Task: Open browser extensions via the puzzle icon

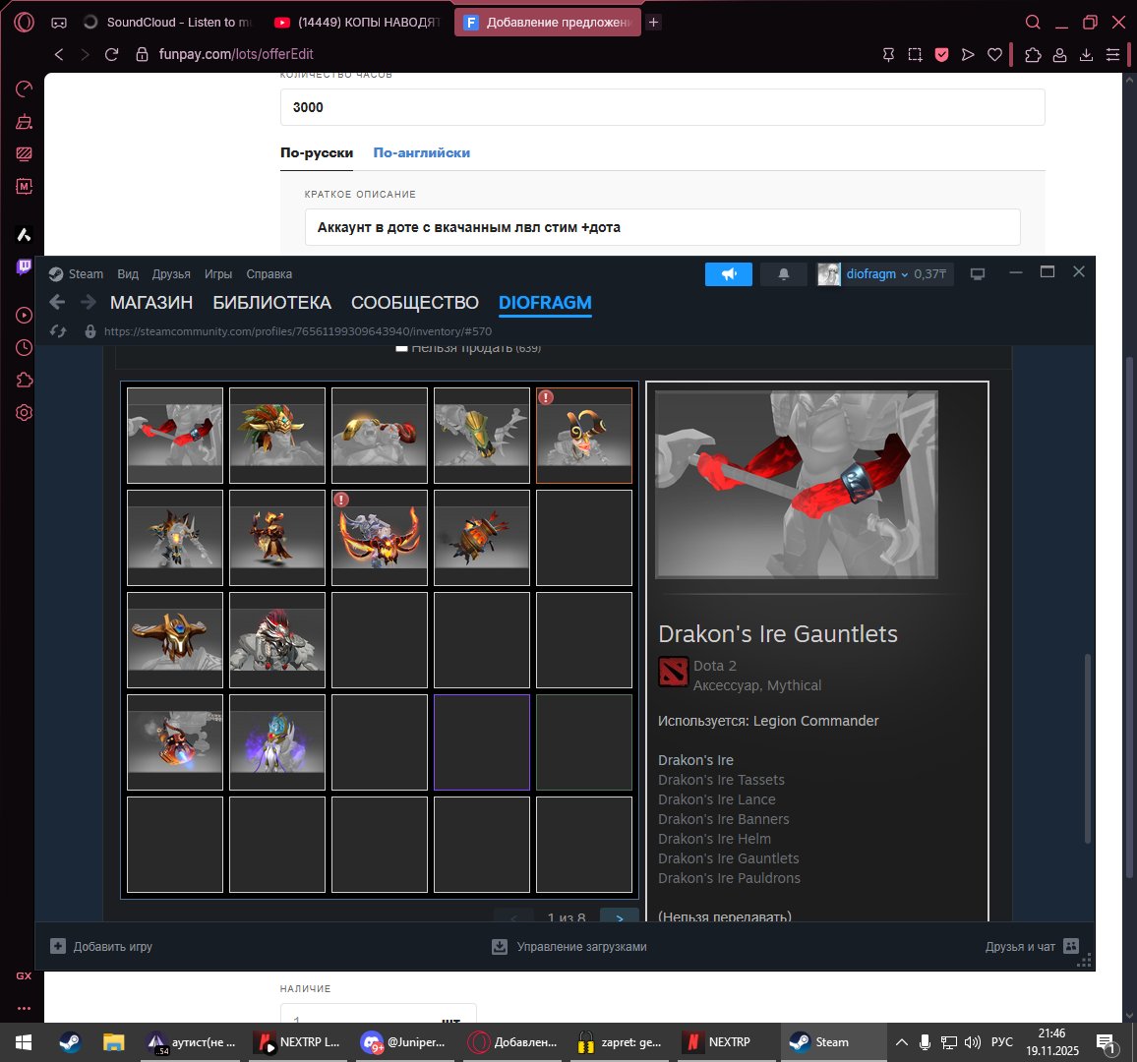Action: click(x=1033, y=54)
